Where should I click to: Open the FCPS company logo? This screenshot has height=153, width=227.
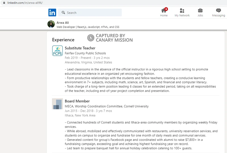58,51
